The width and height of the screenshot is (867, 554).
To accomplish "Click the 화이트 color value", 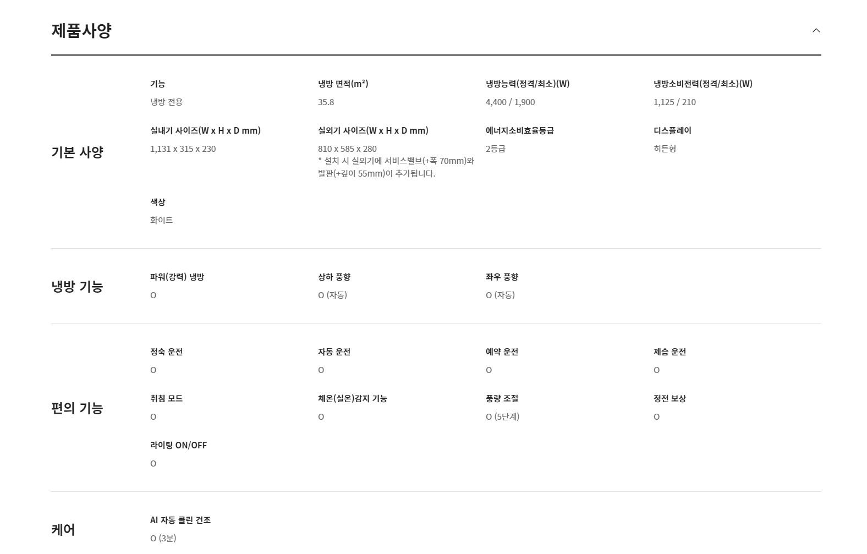I will pyautogui.click(x=161, y=220).
